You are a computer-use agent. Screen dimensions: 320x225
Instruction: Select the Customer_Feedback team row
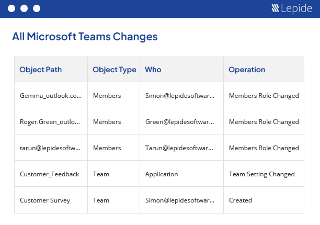pos(159,174)
